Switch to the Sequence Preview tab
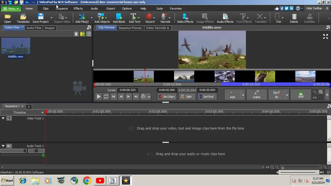331x186 pixels. 130,28
